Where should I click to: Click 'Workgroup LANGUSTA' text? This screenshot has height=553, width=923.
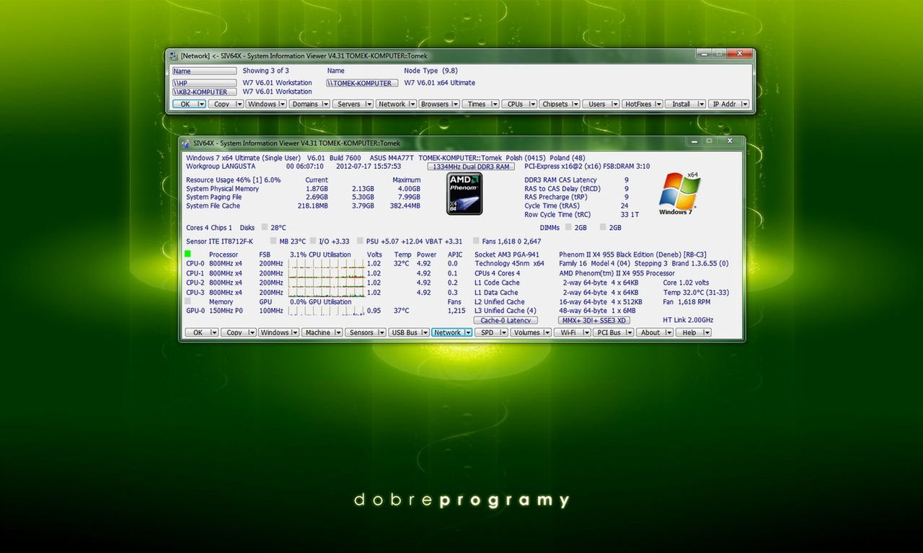(221, 167)
